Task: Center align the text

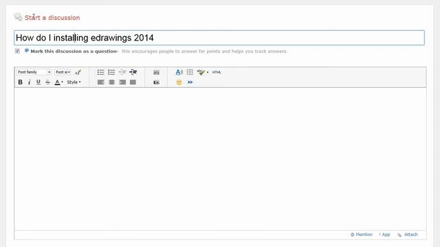Action: [x=111, y=82]
